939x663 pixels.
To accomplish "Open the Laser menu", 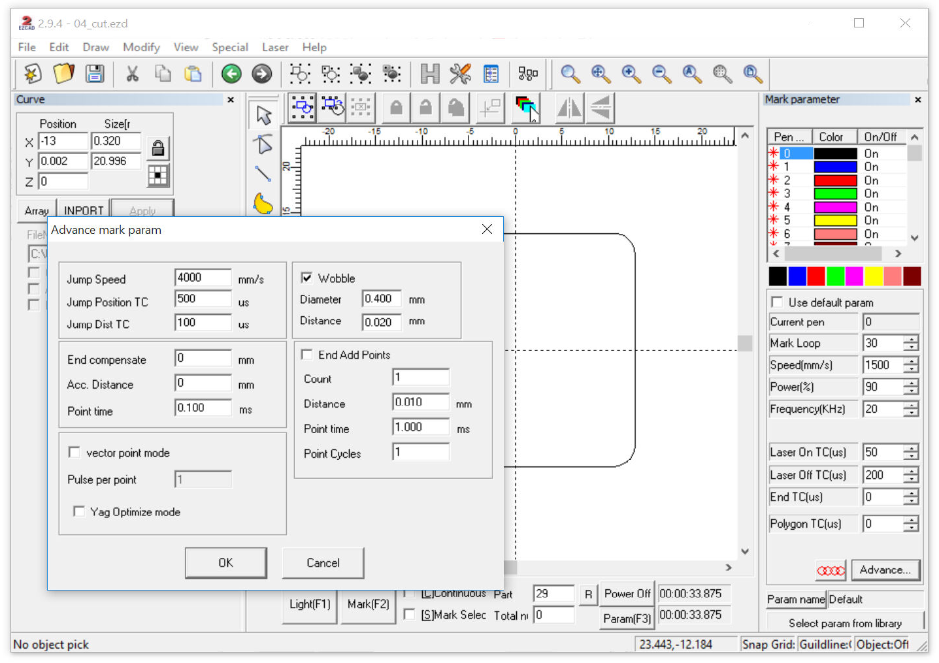I will 275,47.
